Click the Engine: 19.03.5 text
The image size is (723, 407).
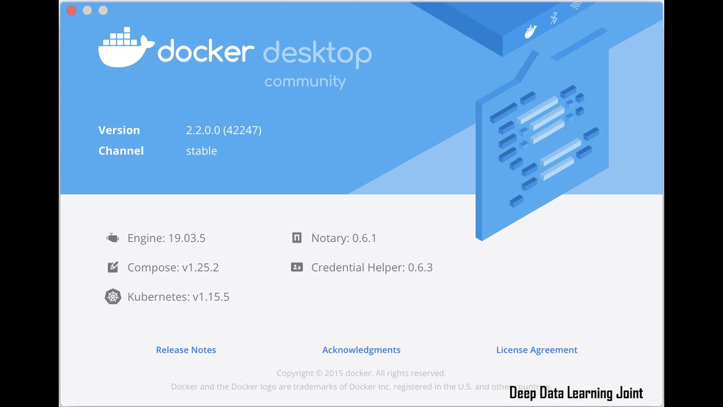[167, 238]
